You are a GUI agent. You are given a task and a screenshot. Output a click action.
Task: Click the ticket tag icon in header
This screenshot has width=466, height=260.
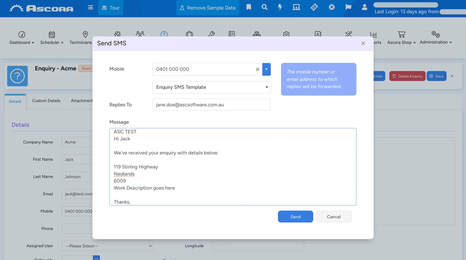(x=314, y=7)
